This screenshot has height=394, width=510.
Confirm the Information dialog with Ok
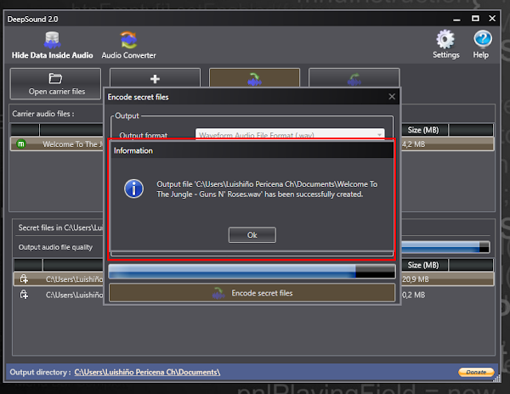pos(252,235)
